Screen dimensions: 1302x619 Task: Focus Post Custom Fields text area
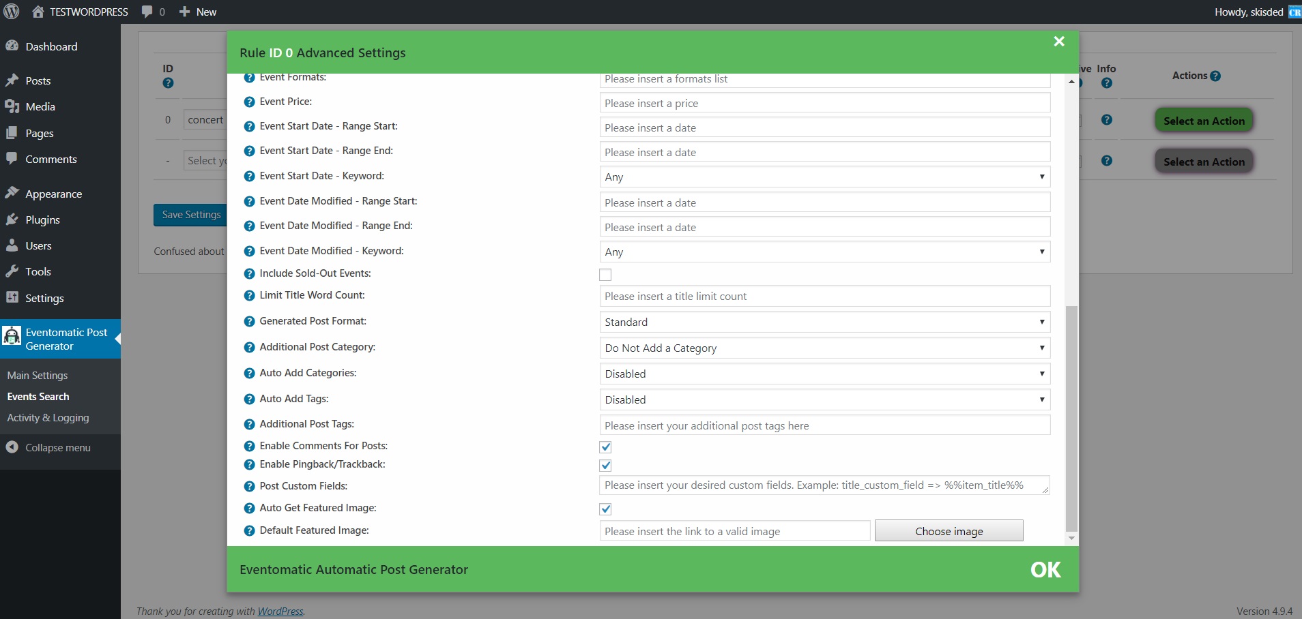[x=824, y=485]
